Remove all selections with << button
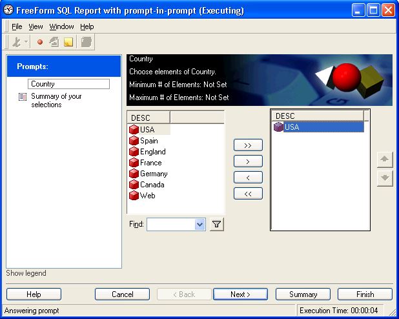The image size is (399, 319). tap(248, 194)
